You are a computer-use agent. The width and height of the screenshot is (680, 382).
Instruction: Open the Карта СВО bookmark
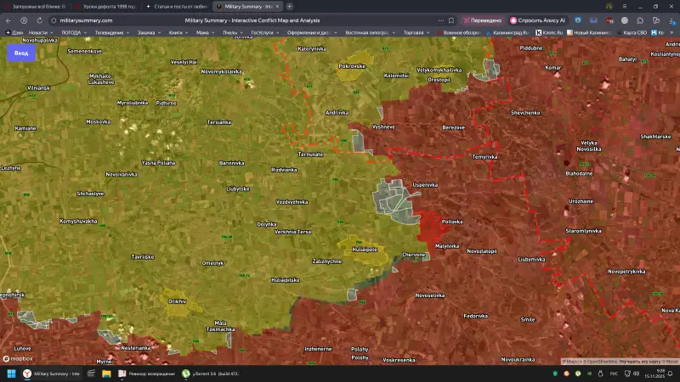click(x=634, y=32)
